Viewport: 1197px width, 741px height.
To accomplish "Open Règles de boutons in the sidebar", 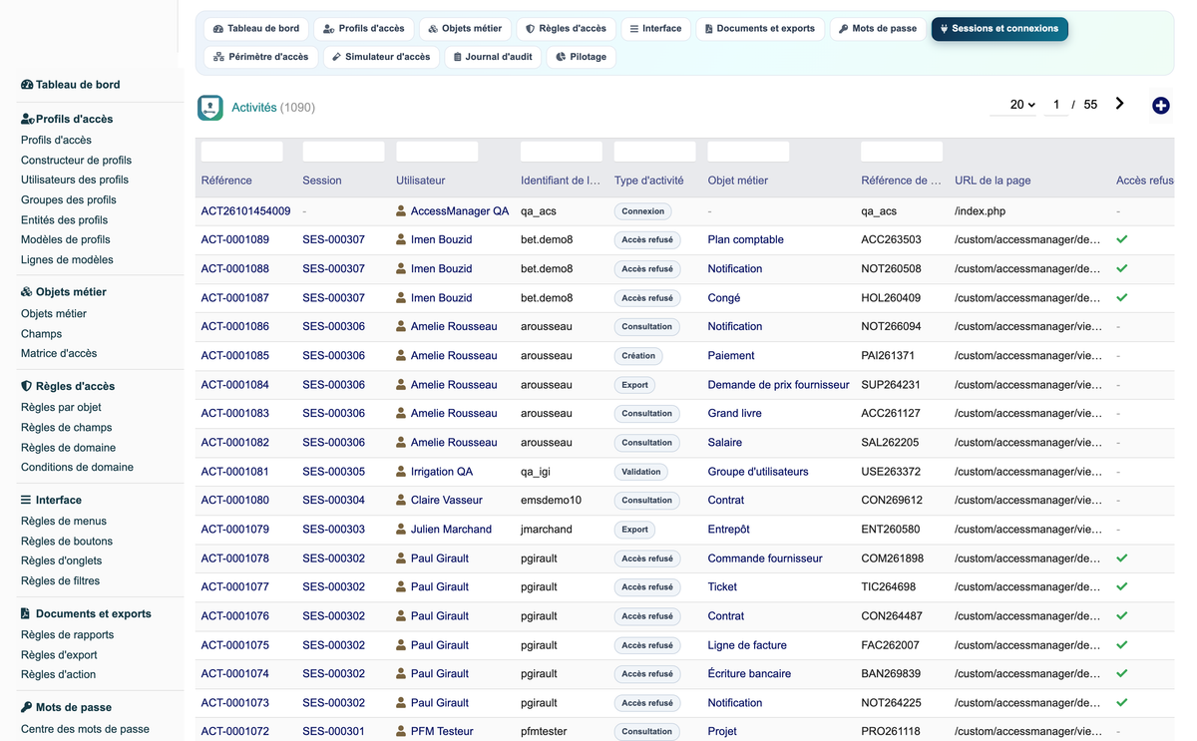I will point(67,541).
